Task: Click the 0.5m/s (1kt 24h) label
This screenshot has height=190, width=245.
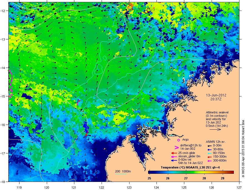Action: tap(217, 126)
